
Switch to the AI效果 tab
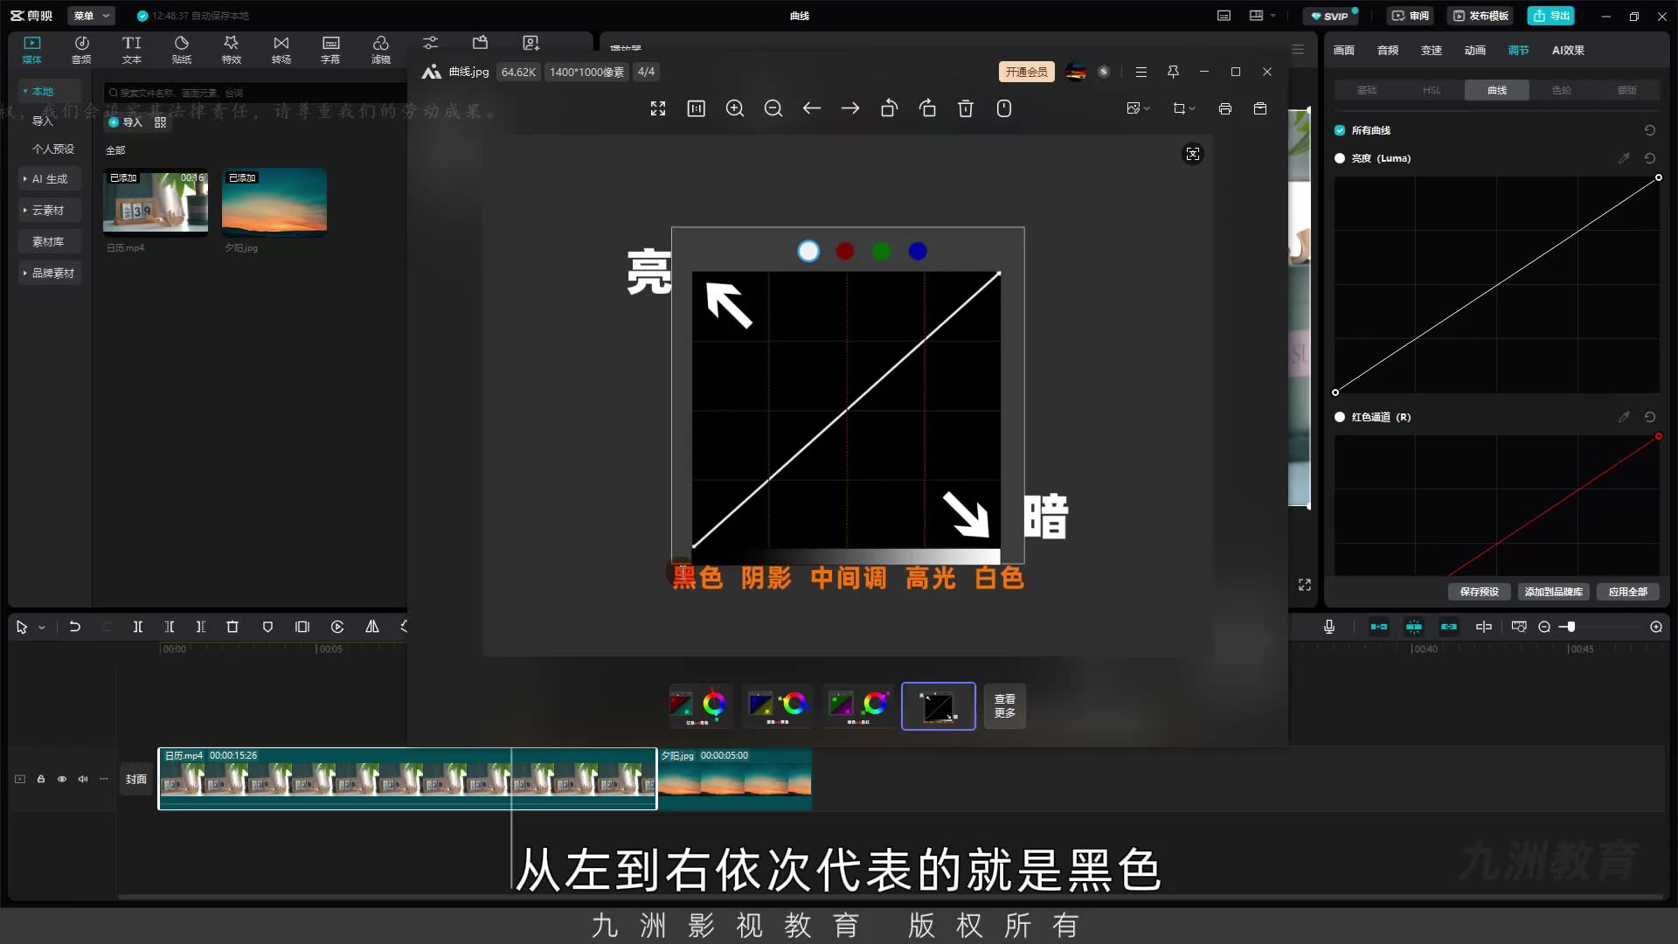(x=1568, y=50)
